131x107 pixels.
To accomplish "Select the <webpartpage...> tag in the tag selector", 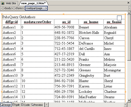I will [36, 8].
